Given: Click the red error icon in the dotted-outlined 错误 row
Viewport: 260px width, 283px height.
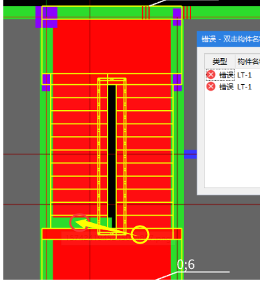Looking at the screenshot, I should (211, 75).
